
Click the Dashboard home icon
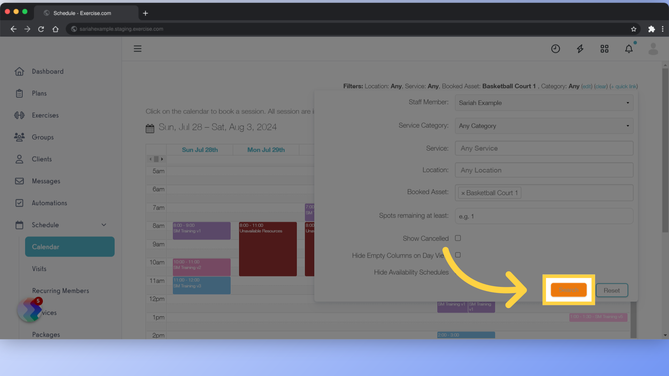[20, 71]
